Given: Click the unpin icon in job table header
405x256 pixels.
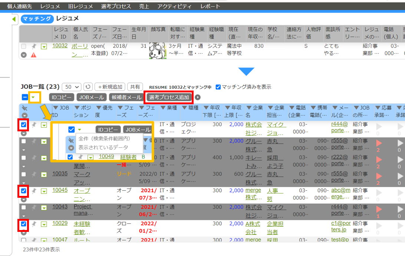Looking at the screenshot, I should tap(24, 108).
